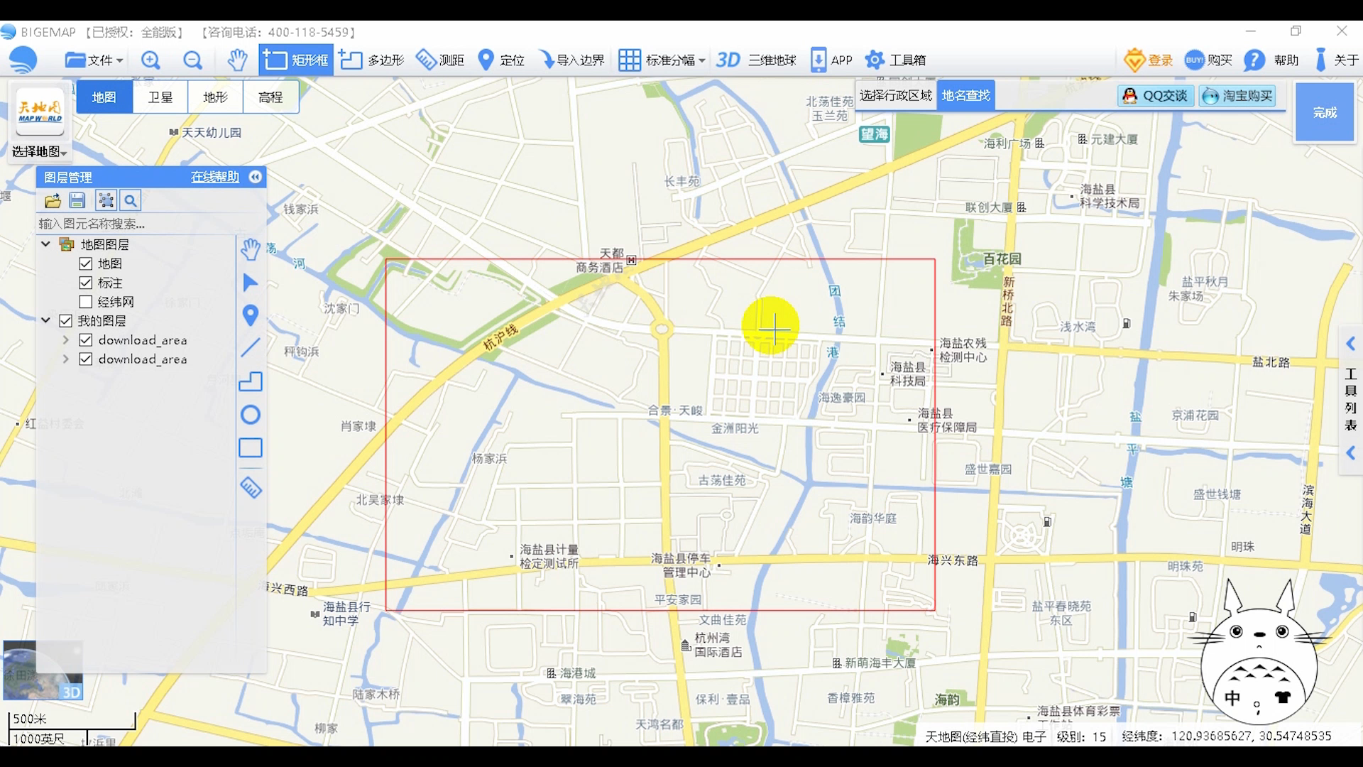Switch to 高程 map tab
Screen dimensions: 1363x767
click(x=270, y=97)
